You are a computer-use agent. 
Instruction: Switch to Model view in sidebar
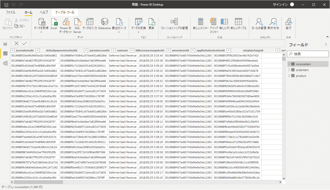(x=5, y=64)
